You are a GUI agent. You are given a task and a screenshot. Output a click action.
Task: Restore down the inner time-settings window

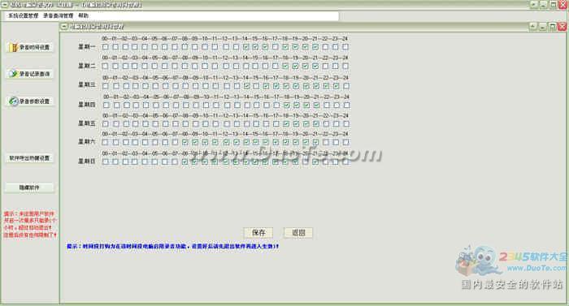(552, 27)
